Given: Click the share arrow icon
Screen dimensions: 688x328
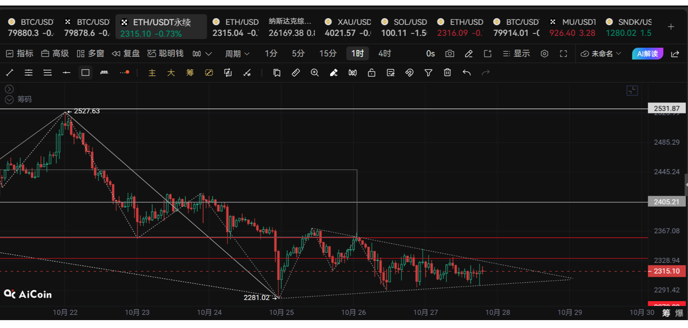Looking at the screenshot, I should [x=675, y=54].
